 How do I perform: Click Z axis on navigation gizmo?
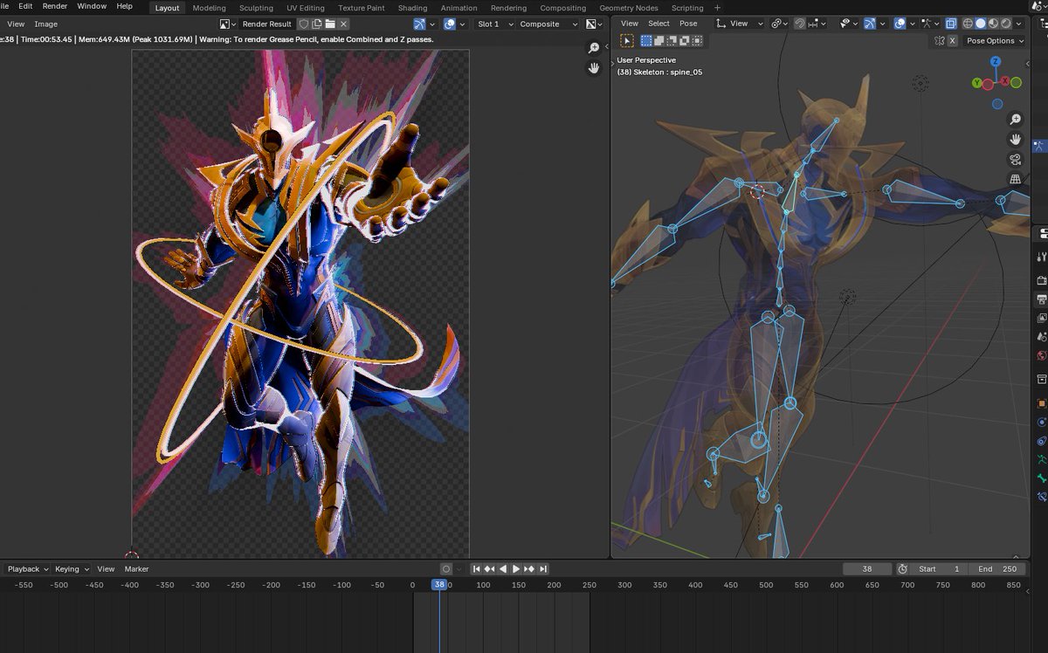996,62
